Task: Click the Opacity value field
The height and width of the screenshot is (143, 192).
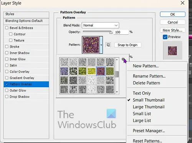Action: [x=121, y=32]
